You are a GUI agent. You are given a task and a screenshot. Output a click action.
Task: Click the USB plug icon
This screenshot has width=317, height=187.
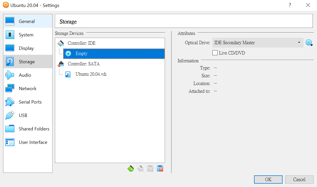pos(10,115)
